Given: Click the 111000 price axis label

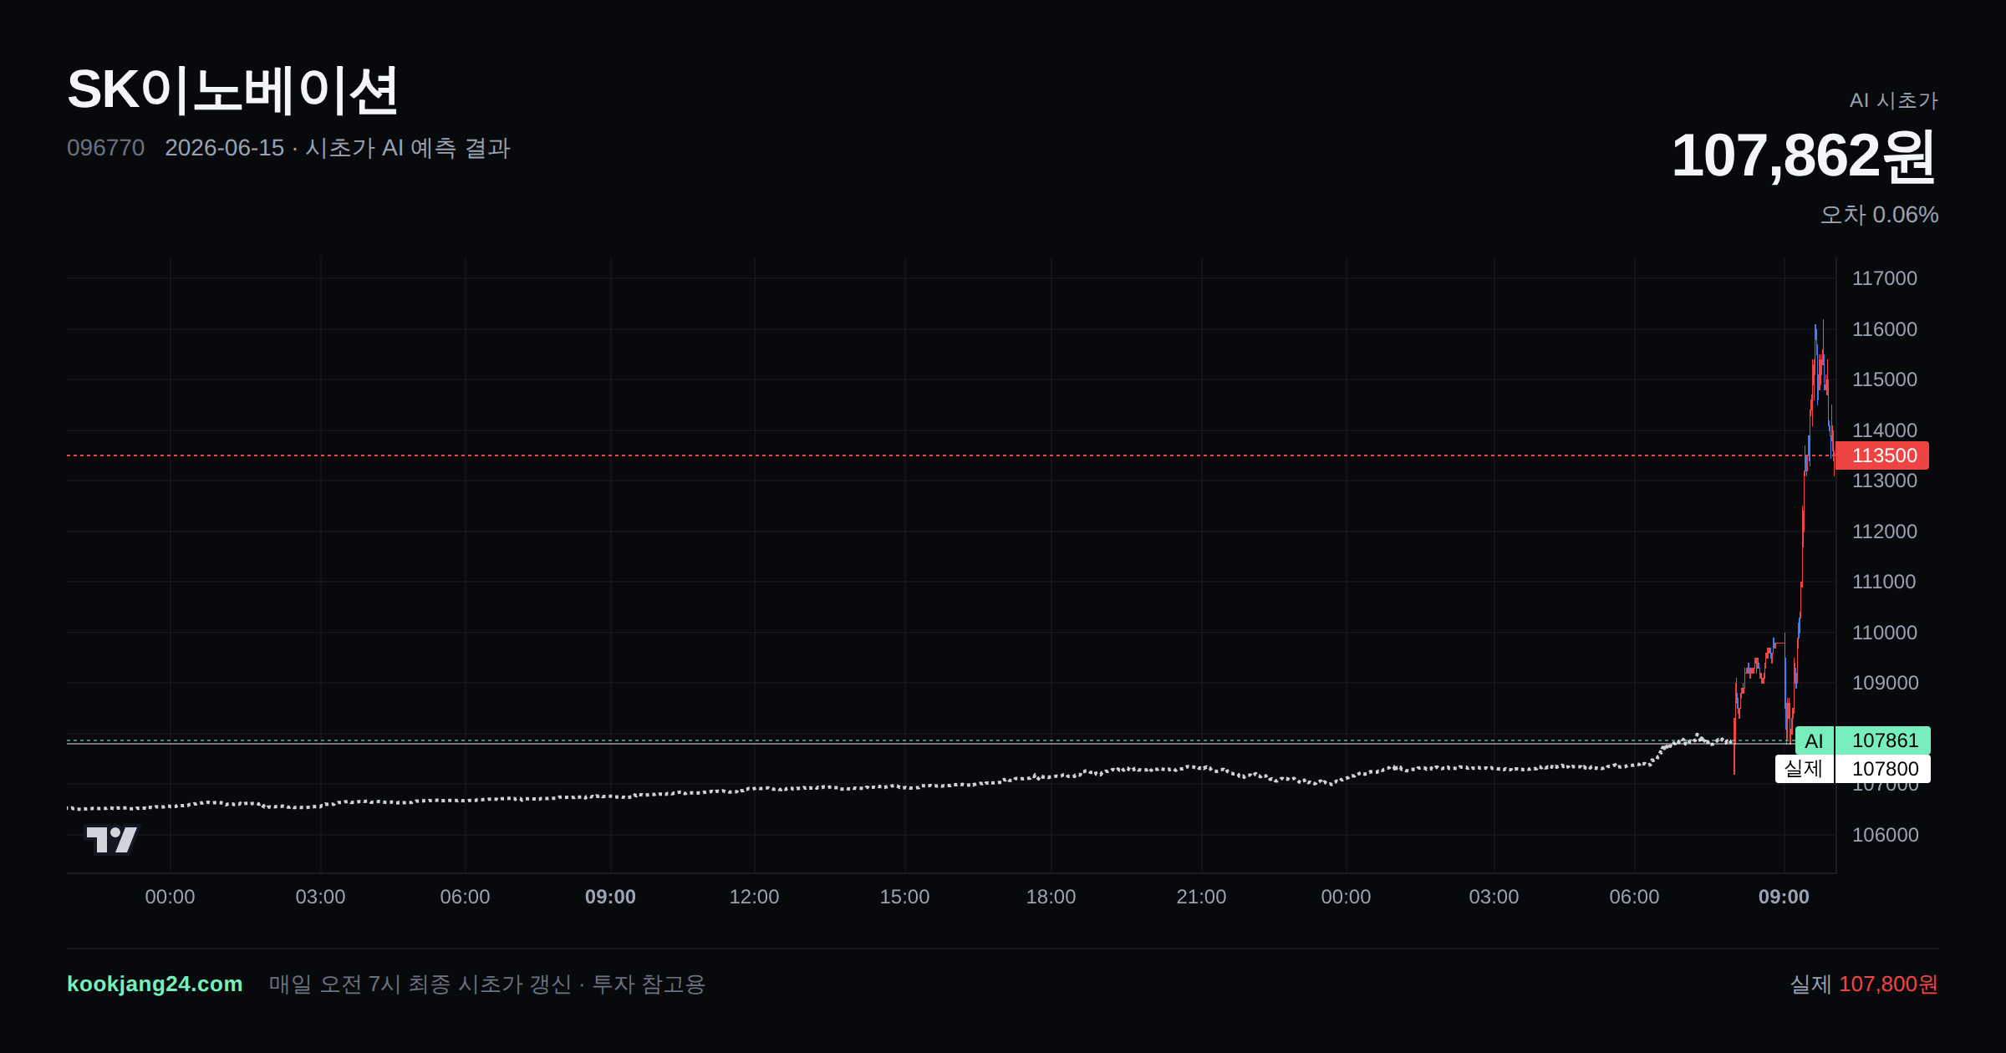Looking at the screenshot, I should pos(1885,582).
